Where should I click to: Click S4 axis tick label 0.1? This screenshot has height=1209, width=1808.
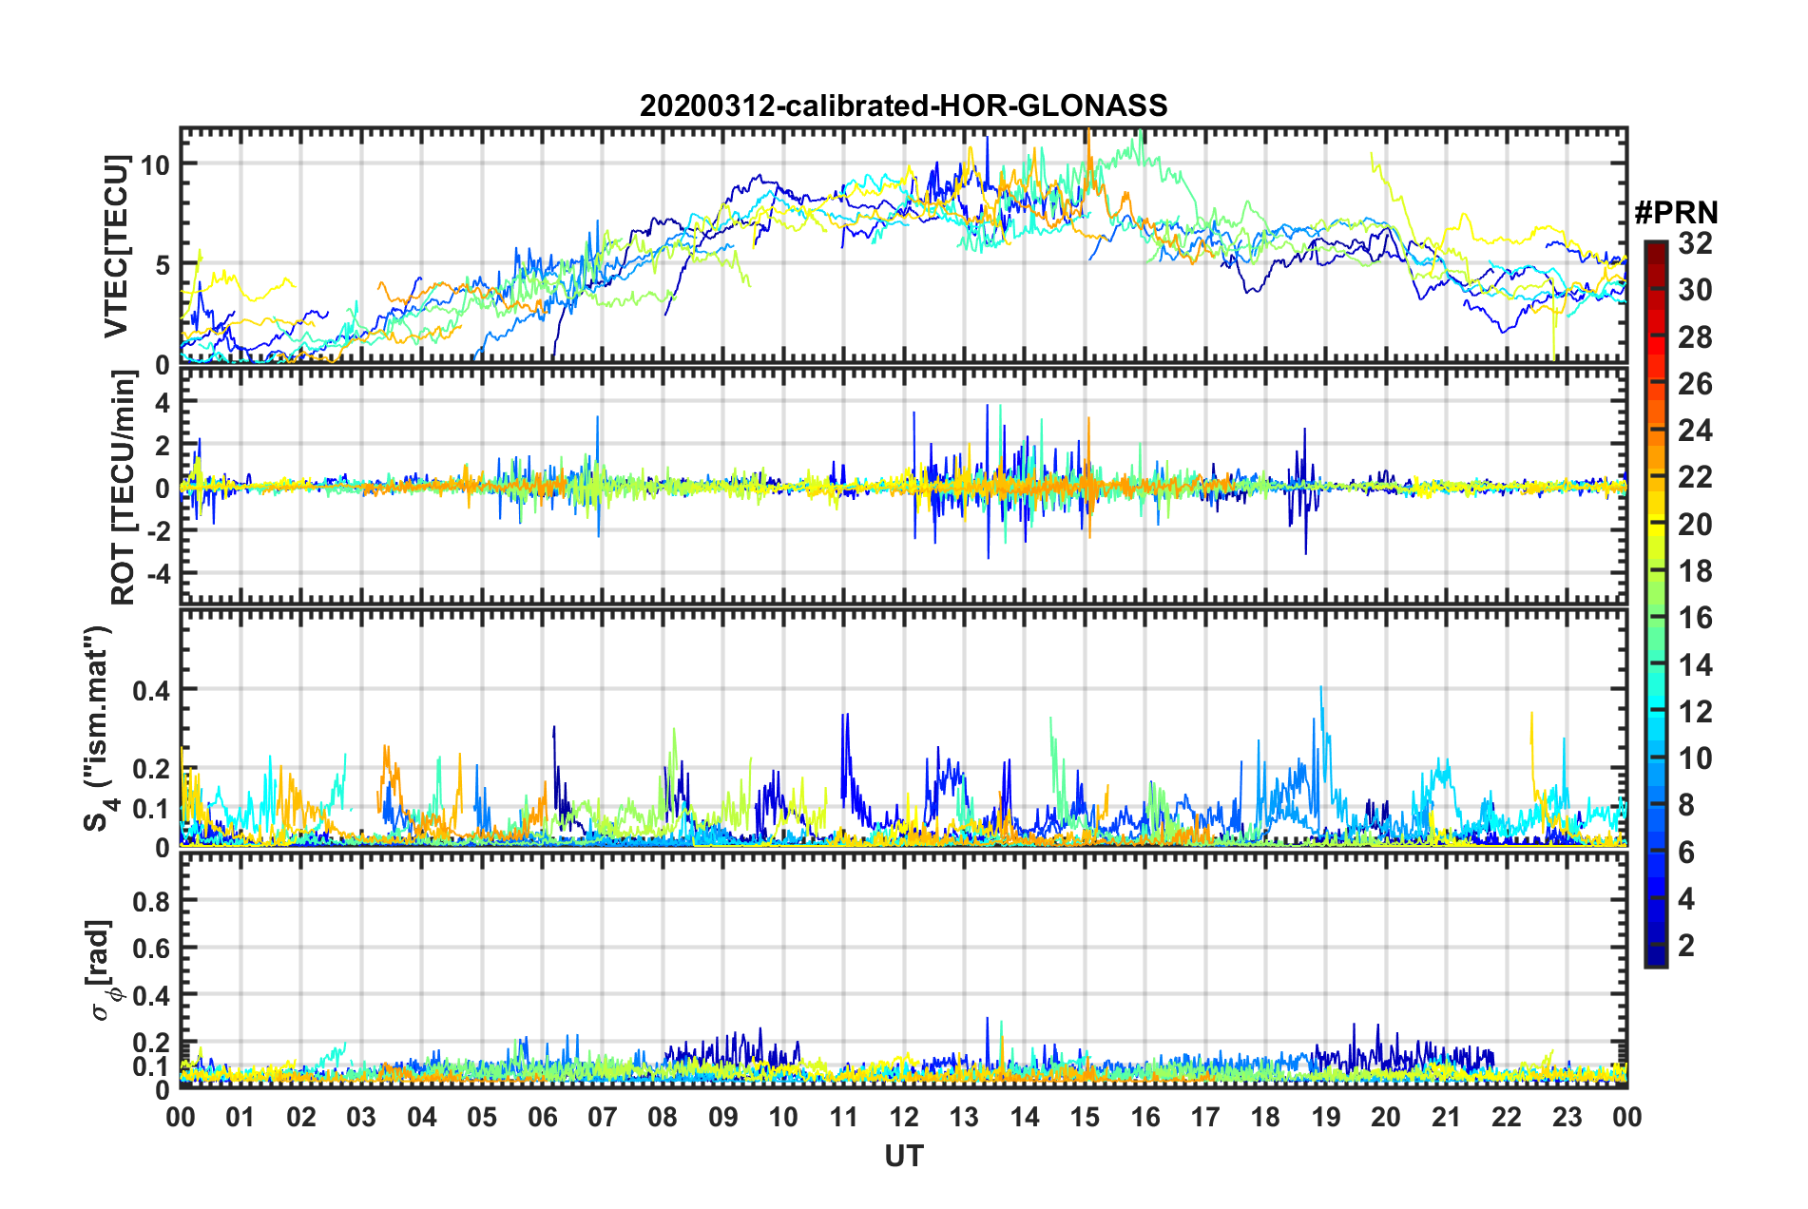152,809
